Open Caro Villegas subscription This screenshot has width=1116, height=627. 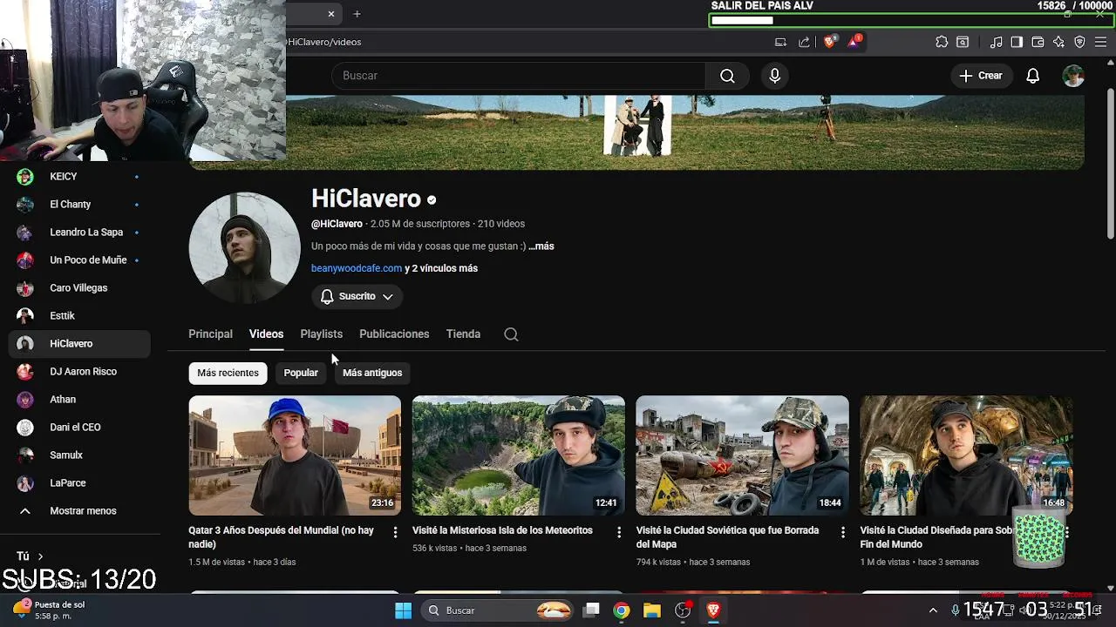pyautogui.click(x=78, y=288)
